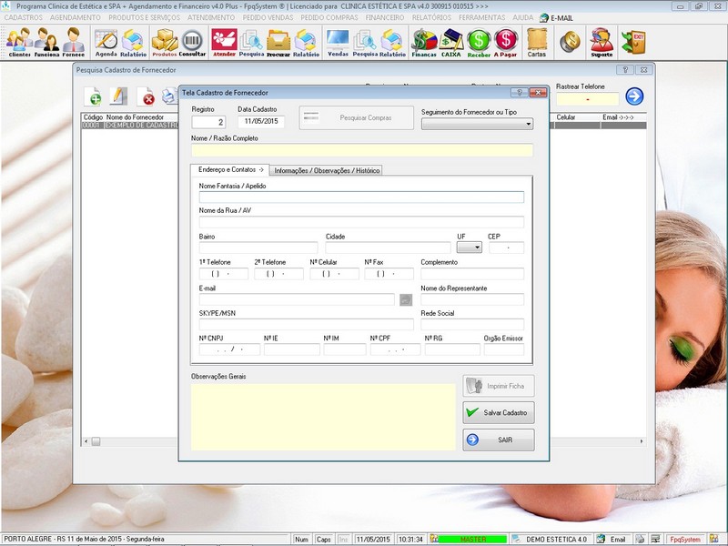The width and height of the screenshot is (728, 546).
Task: Click the Pesquisar Compras button
Action: 356,118
